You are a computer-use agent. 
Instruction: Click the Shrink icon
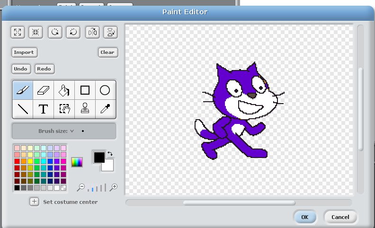(35, 32)
